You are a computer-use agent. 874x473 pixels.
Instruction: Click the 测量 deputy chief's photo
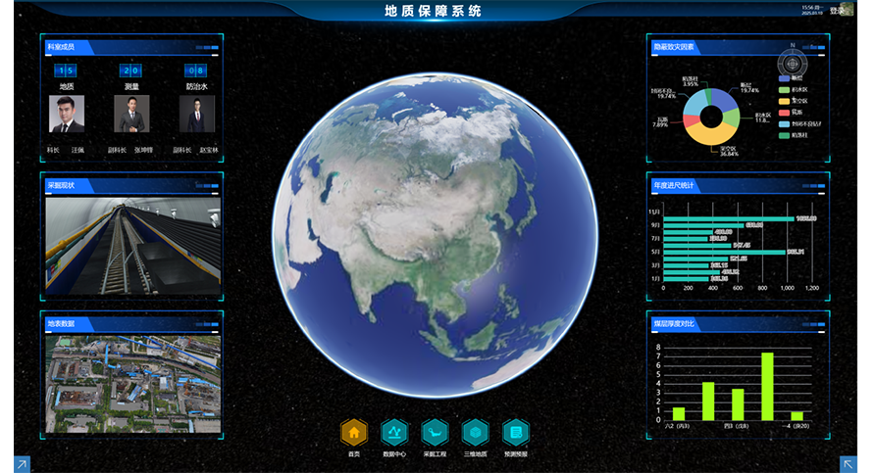(x=131, y=114)
